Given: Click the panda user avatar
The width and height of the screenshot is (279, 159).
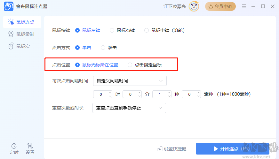Looking at the screenshot, I should 194,7.
